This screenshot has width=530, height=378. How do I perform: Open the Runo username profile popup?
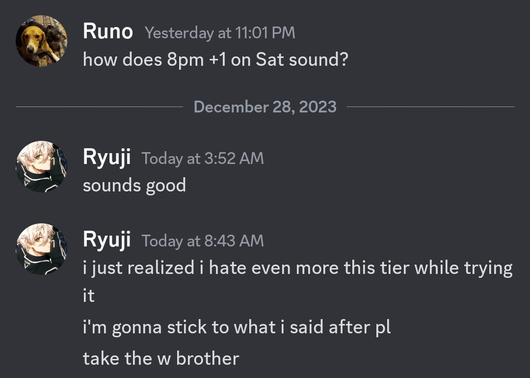coord(108,32)
